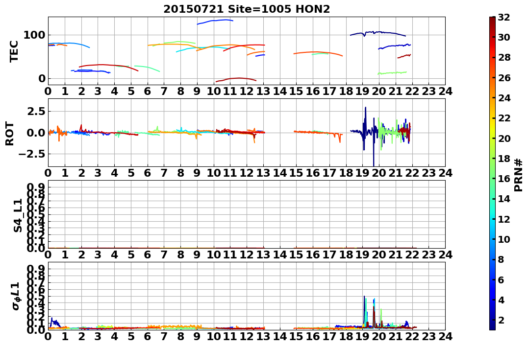Click the "PRN#" colorbar label
Screen dimensions: 528x347
(519, 175)
